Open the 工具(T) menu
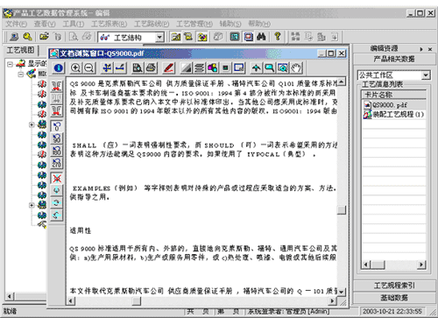Image resolution: width=438 pixels, height=318 pixels. point(74,24)
